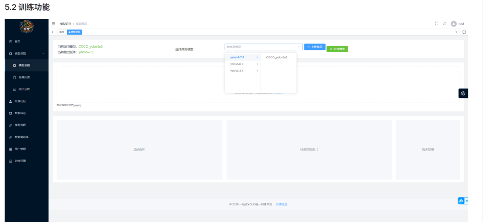
Task: Click the tab bar content fullscreen icon
Action: click(x=464, y=32)
